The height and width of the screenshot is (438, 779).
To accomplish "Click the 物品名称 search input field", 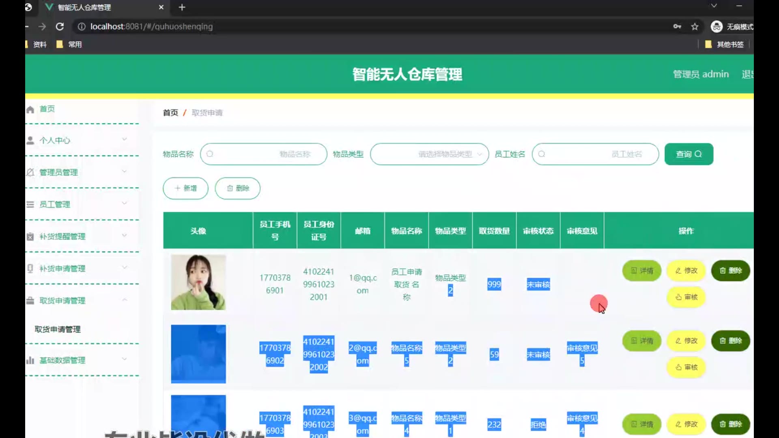I will 264,154.
